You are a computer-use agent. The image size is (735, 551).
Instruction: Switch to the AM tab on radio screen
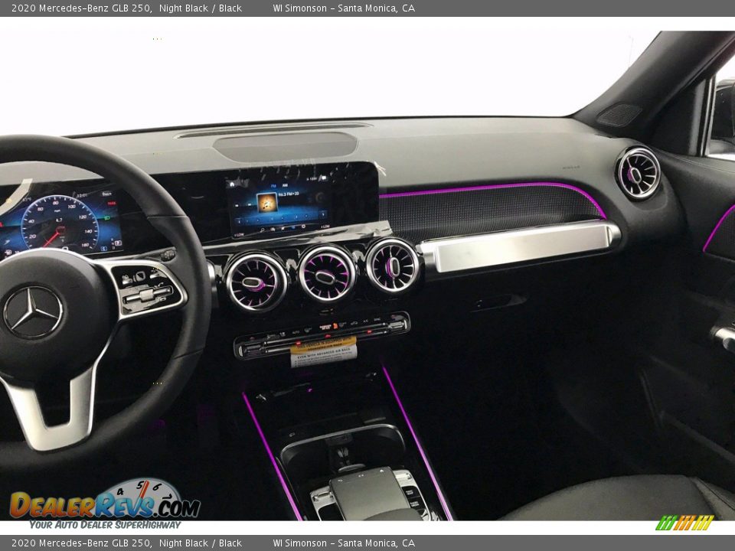285,185
